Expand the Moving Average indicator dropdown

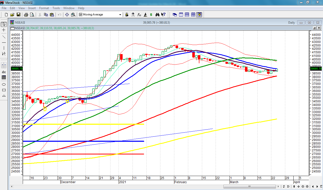pyautogui.click(x=120, y=15)
